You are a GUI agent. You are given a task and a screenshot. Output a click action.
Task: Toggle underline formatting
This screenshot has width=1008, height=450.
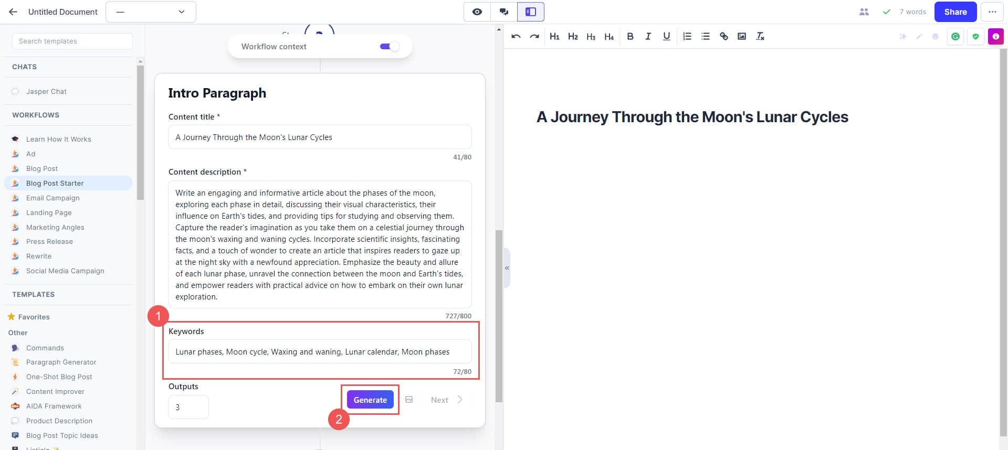tap(666, 36)
